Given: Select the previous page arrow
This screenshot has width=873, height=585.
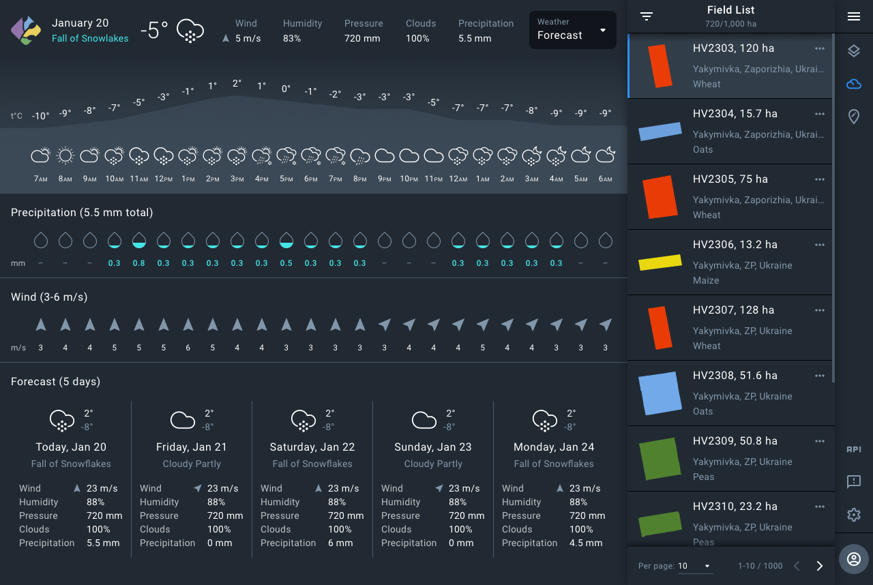Looking at the screenshot, I should [796, 565].
